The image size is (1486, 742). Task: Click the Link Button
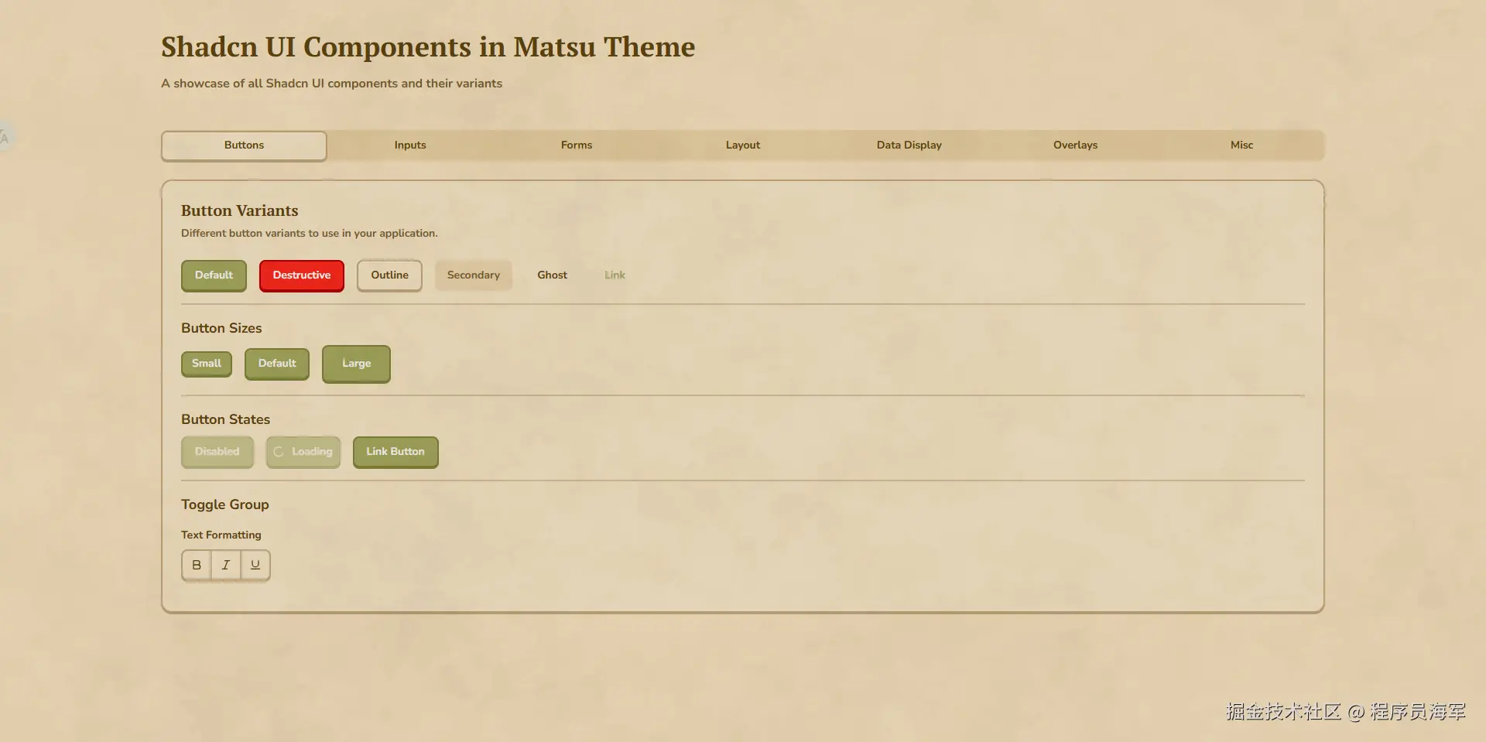[395, 452]
